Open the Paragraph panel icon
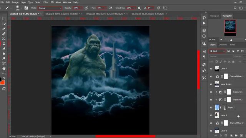The height and width of the screenshot is (138, 246). coord(204,57)
